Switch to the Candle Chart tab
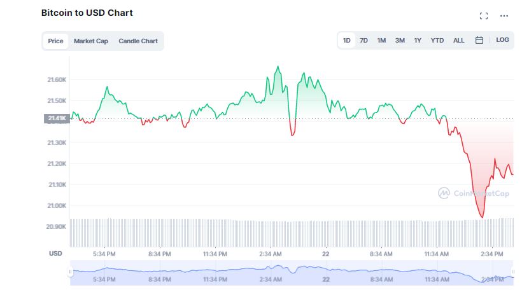529x290 pixels. click(138, 41)
